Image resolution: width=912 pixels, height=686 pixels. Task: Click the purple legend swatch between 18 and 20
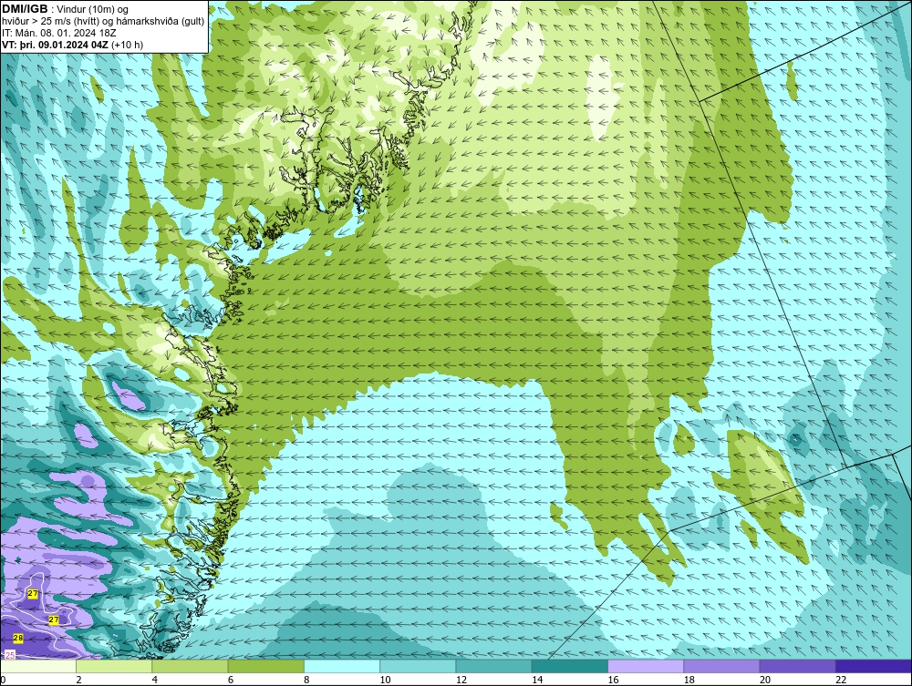click(x=721, y=666)
